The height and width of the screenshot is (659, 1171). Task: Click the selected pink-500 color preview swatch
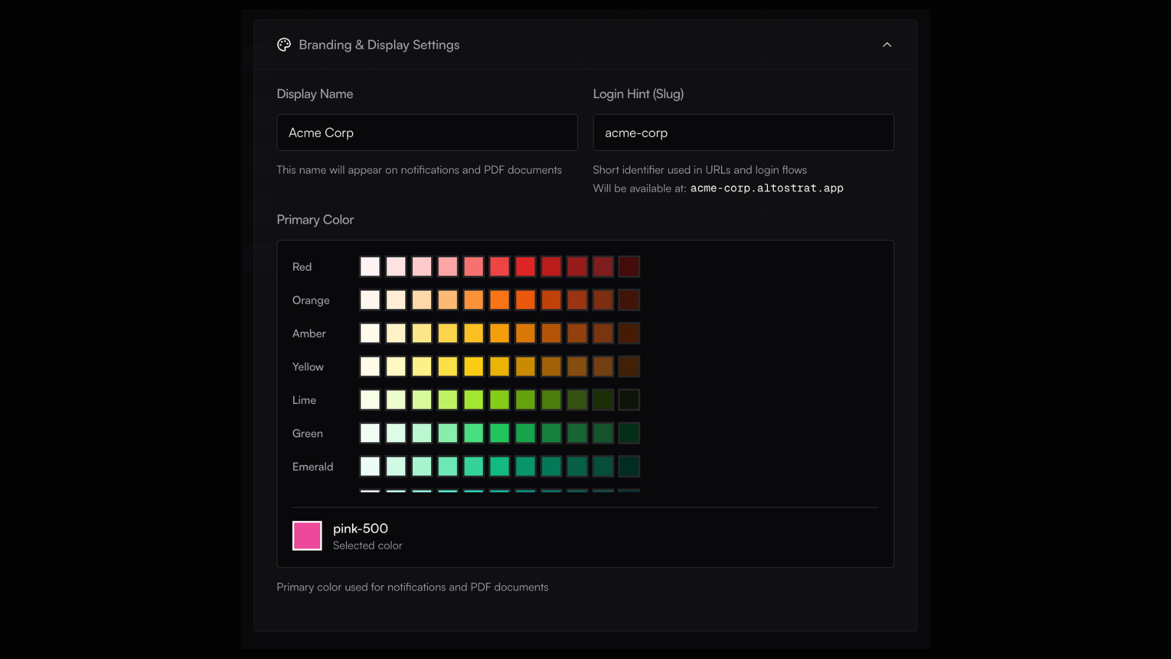click(x=307, y=536)
